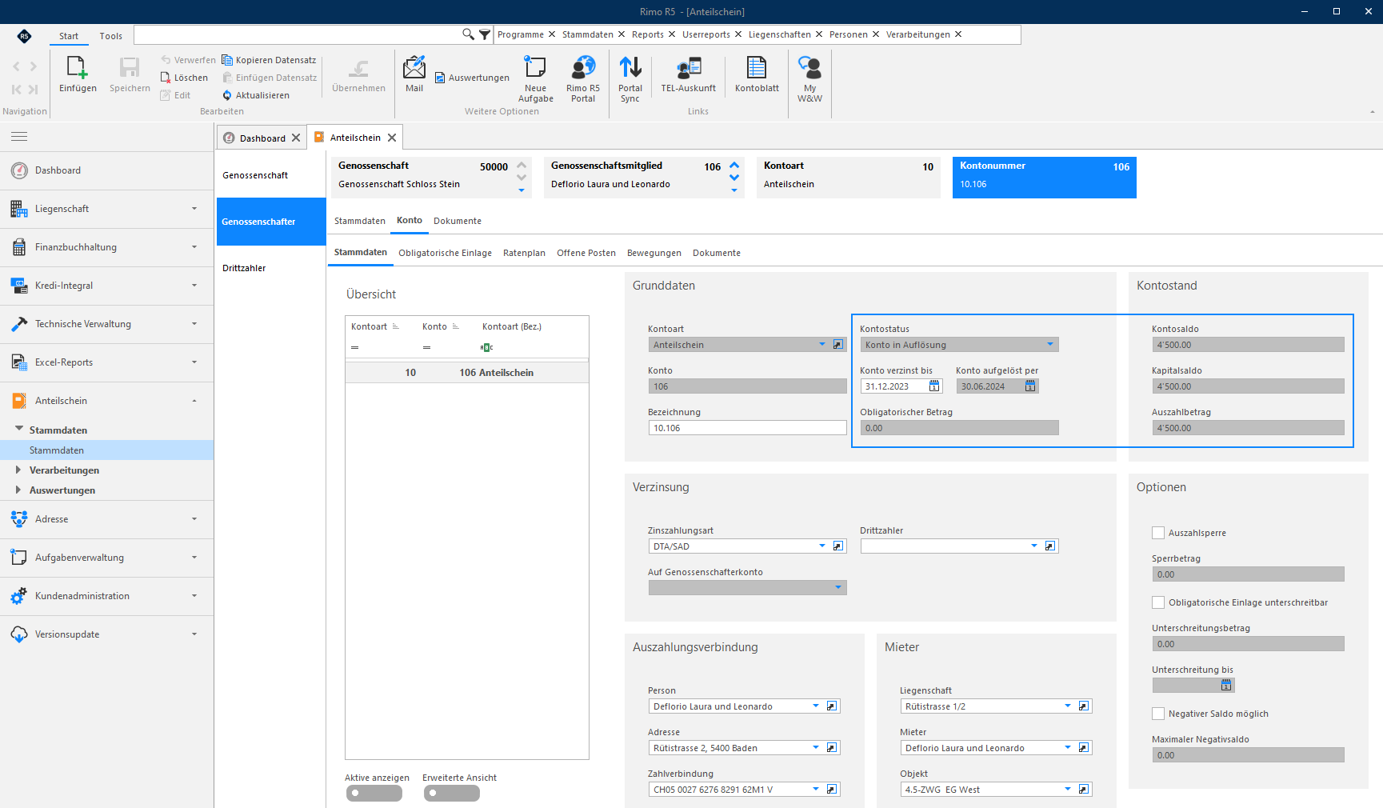Click Löschen in the Bearbeiten group

pos(185,78)
